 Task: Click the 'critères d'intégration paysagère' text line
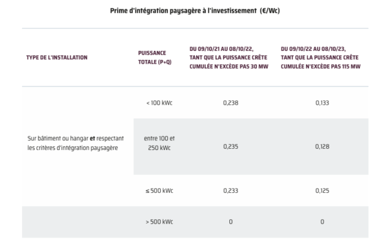point(77,148)
